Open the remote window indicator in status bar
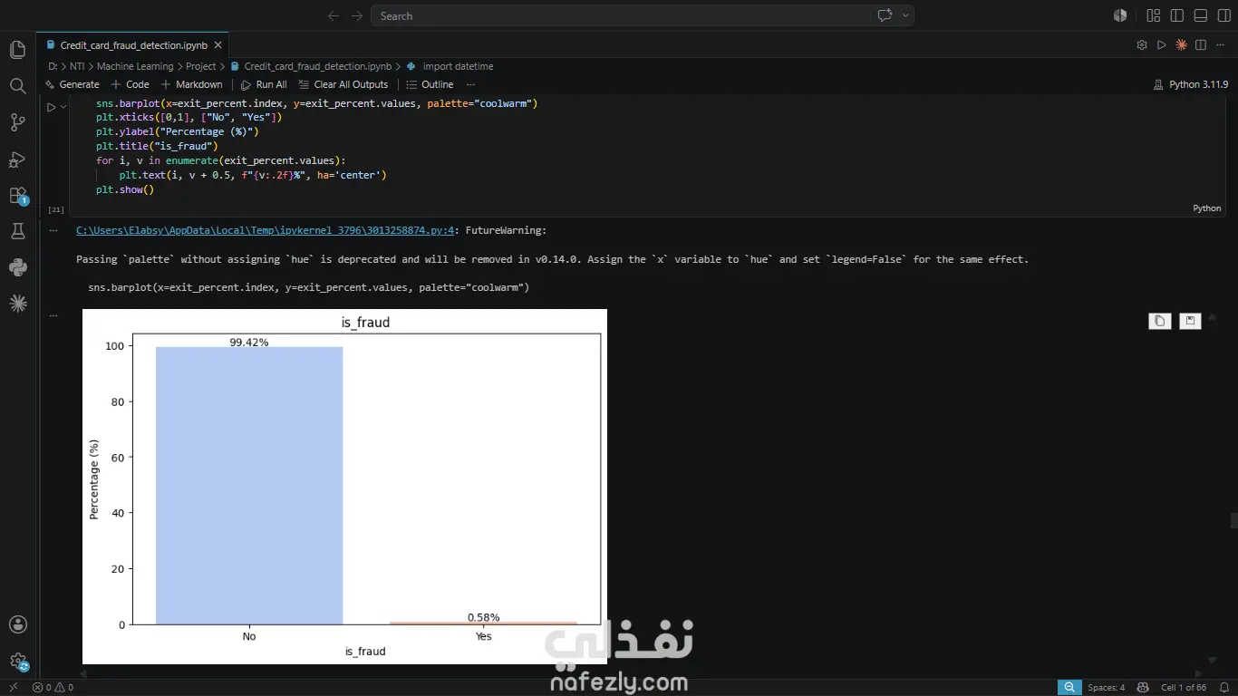This screenshot has height=696, width=1238. pos(13,687)
